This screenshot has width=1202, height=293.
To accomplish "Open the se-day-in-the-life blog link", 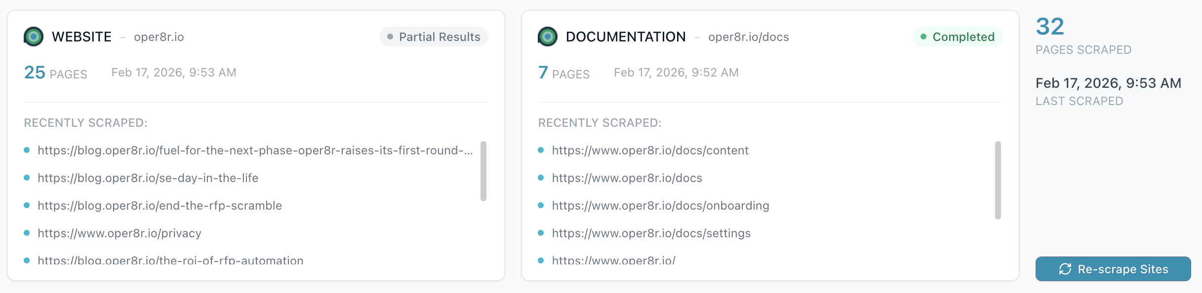I will coord(148,178).
